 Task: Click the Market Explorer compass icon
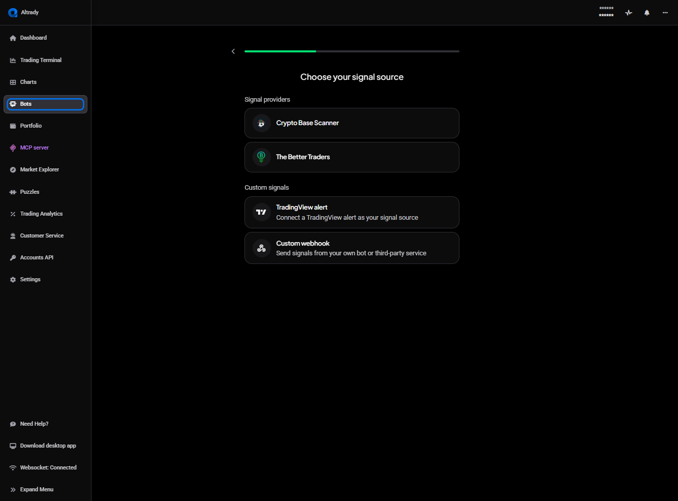(13, 170)
